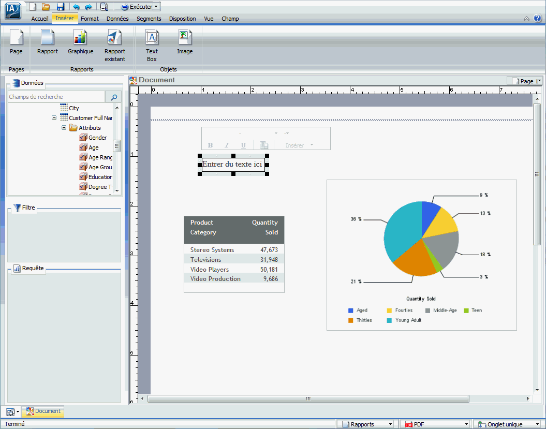
Task: Click the Video Production row
Action: click(234, 278)
